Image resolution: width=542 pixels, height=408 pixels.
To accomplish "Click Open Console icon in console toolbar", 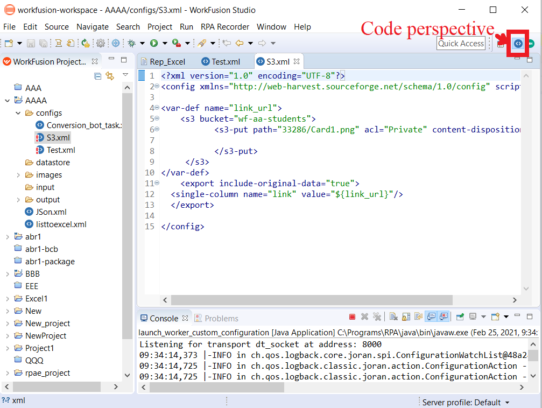I will click(495, 316).
